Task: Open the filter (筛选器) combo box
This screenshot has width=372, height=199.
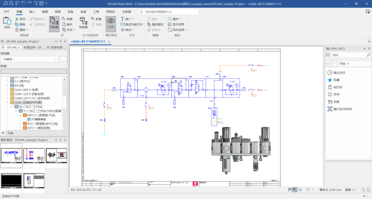Action: [30, 59]
